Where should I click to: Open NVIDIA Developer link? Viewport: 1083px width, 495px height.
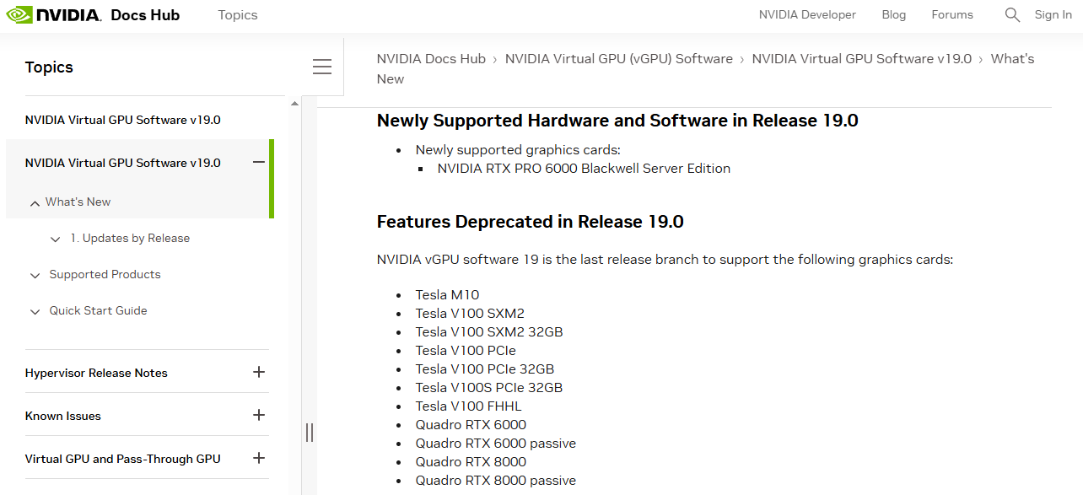(x=807, y=14)
